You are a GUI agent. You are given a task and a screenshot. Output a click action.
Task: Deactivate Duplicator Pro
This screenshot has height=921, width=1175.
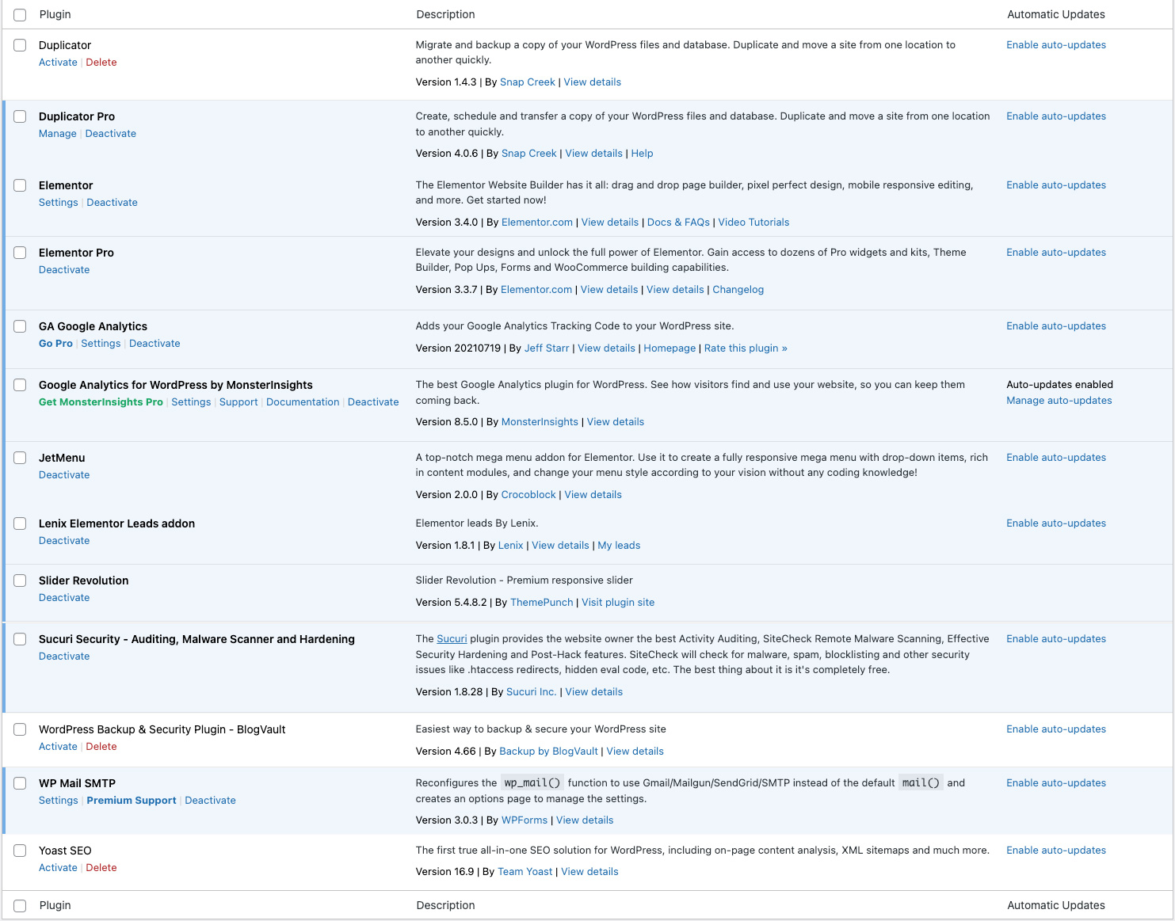pyautogui.click(x=111, y=134)
